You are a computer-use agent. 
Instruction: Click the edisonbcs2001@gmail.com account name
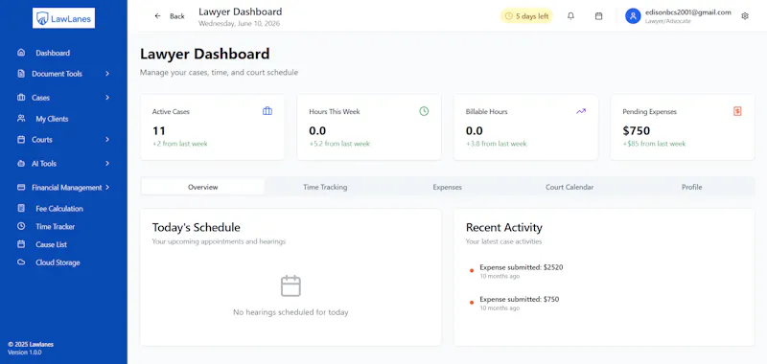(687, 12)
